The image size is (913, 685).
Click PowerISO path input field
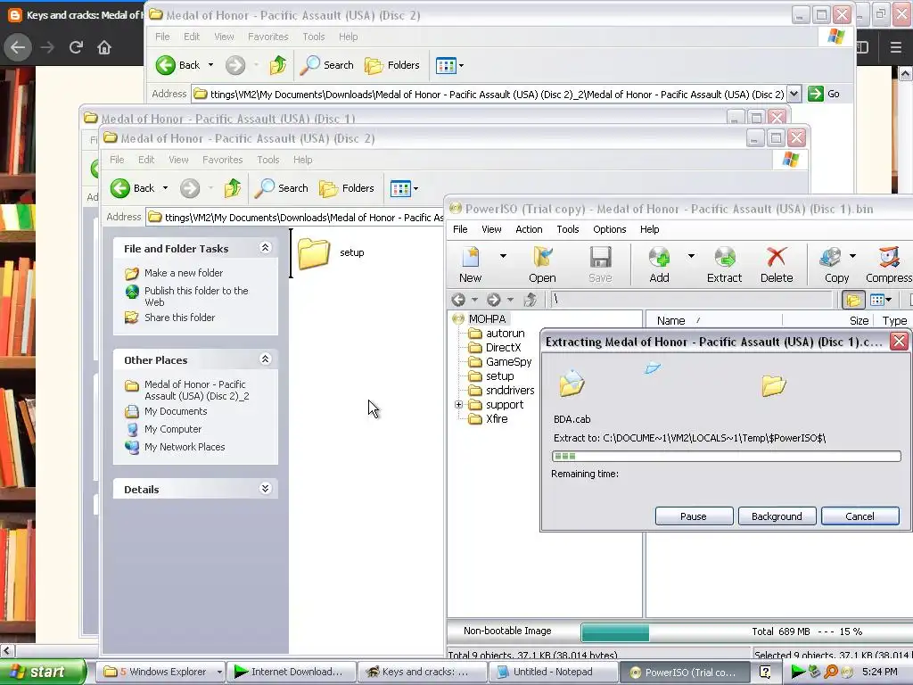pos(691,300)
